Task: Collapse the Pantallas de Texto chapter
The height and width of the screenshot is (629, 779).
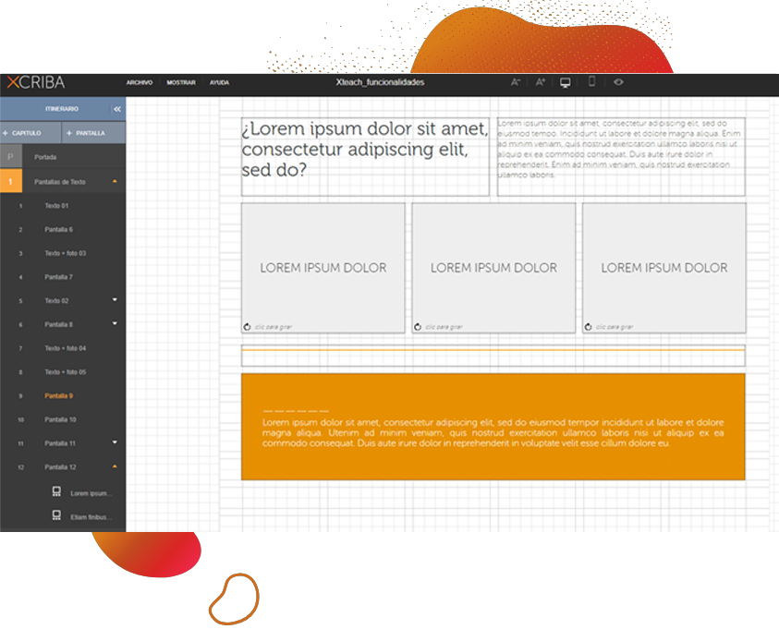Action: tap(115, 181)
